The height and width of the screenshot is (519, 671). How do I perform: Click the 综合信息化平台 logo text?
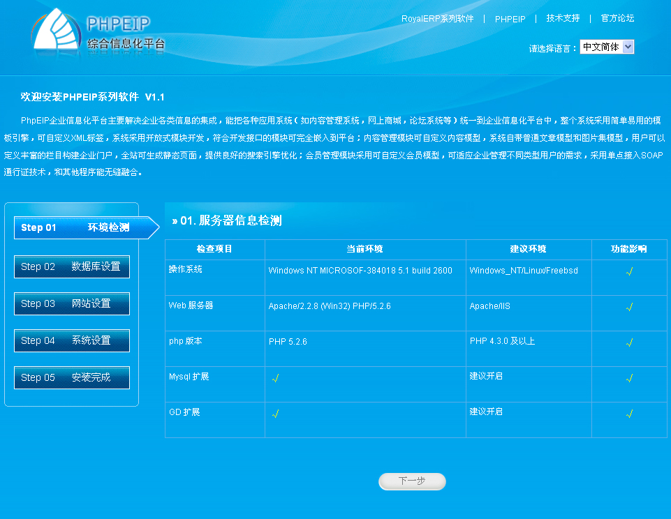[x=126, y=44]
